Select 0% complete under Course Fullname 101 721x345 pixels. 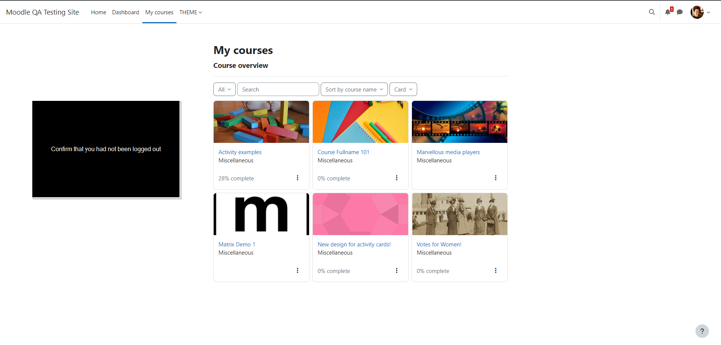[x=334, y=178]
